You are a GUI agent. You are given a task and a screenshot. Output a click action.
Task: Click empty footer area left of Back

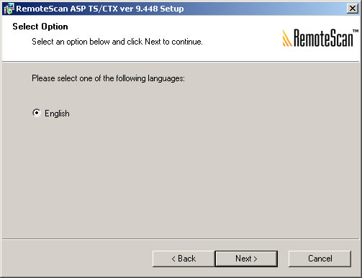click(x=77, y=259)
